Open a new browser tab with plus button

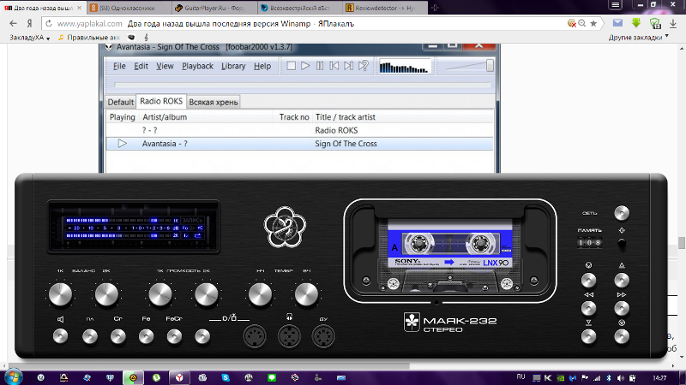coord(435,8)
